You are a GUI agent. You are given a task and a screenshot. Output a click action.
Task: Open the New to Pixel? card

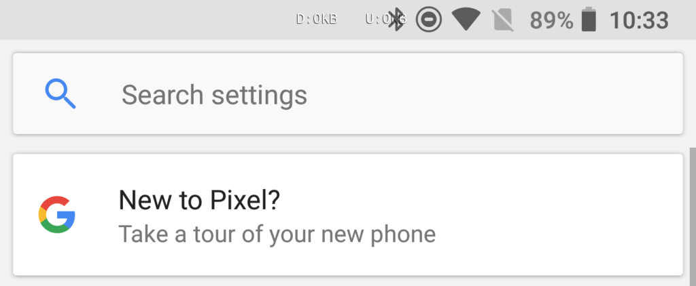coord(348,215)
